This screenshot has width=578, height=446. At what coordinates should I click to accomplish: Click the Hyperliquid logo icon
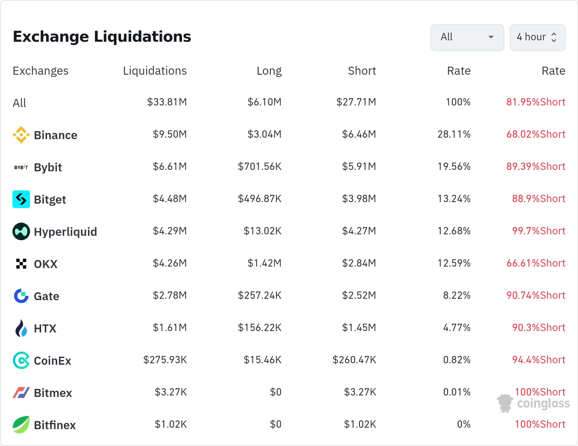pos(21,231)
